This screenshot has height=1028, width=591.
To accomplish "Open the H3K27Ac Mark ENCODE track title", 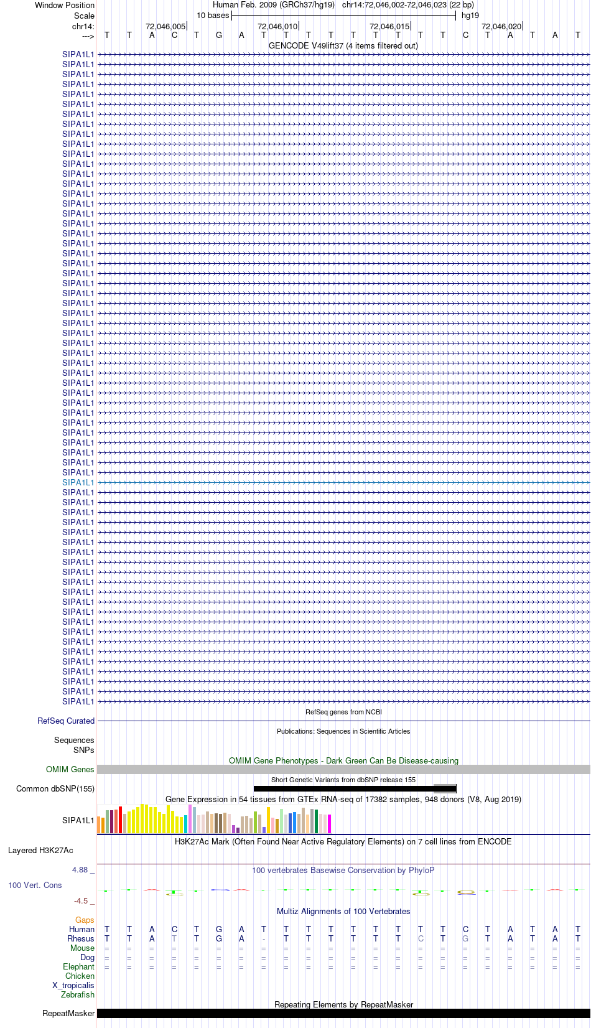I will (343, 841).
